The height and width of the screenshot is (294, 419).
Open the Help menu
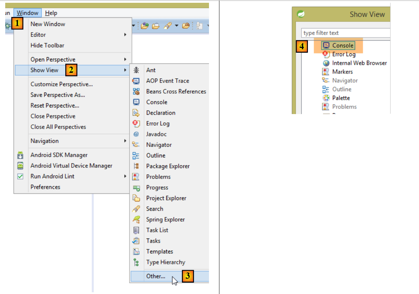tap(51, 13)
